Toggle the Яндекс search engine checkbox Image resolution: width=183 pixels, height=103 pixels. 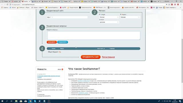pos(121,14)
